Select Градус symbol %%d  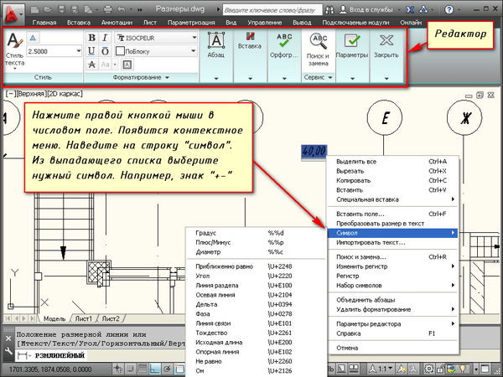click(x=256, y=233)
